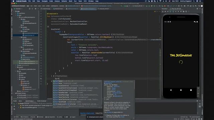Choose SurfaceHolder in autocomplete list

(x=77, y=93)
